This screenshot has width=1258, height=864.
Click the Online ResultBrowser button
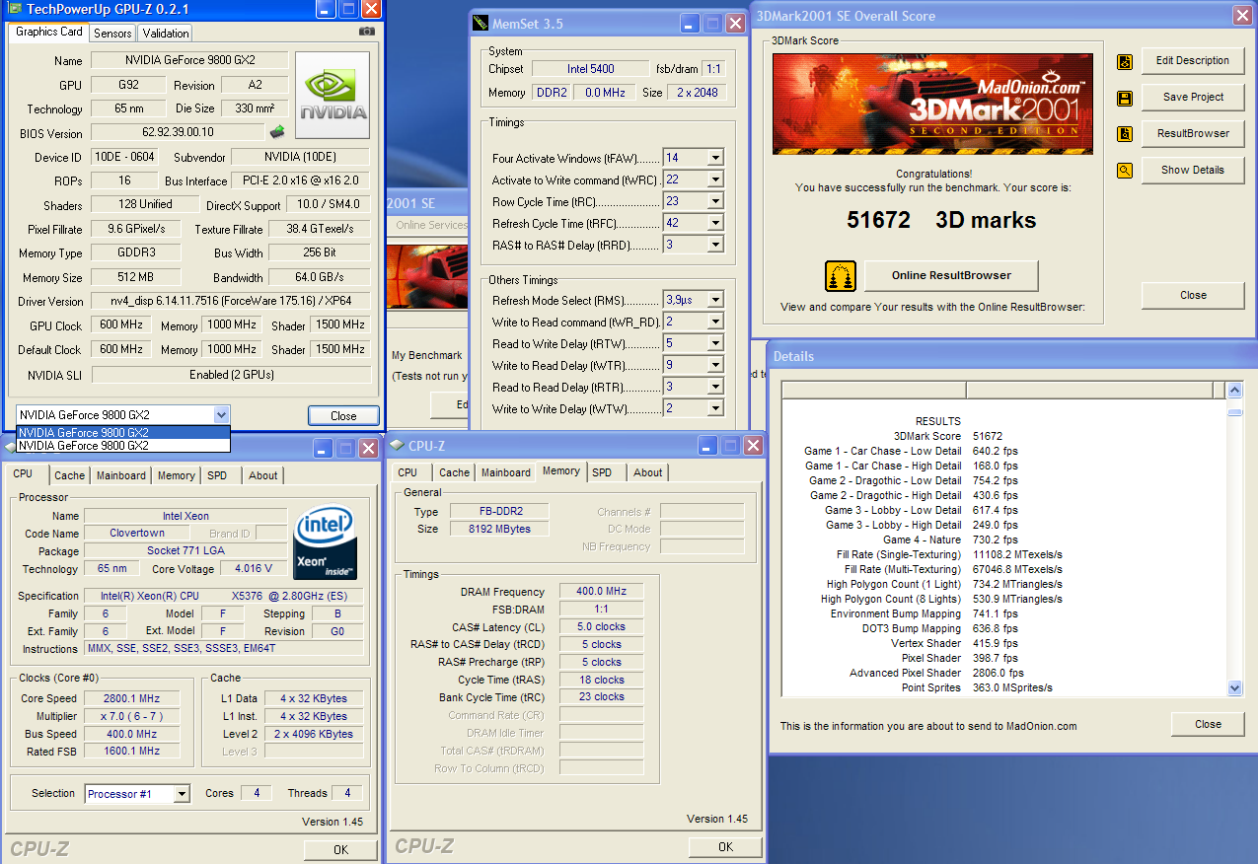[x=951, y=276]
